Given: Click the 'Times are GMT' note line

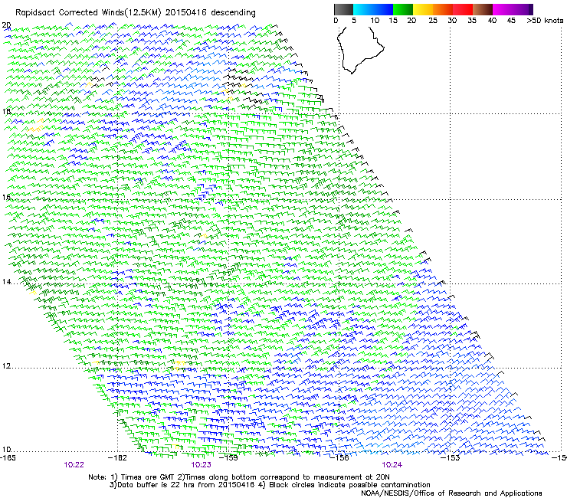Looking at the screenshot, I should click(x=239, y=477).
